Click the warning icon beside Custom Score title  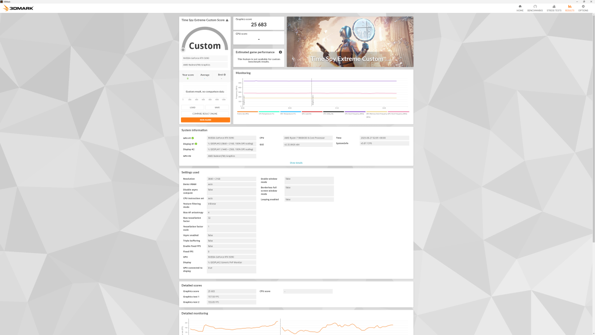pos(227,20)
